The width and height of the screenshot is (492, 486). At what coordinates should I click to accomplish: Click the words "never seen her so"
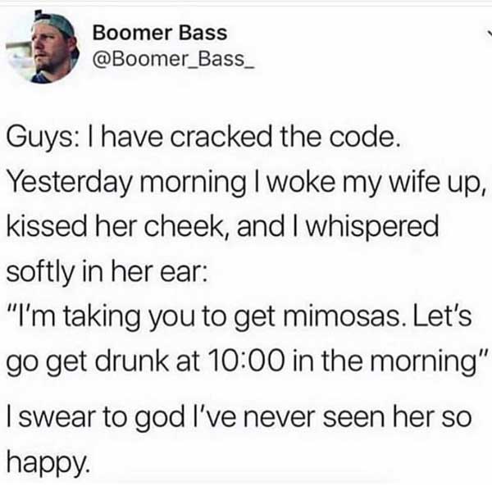pos(358,418)
